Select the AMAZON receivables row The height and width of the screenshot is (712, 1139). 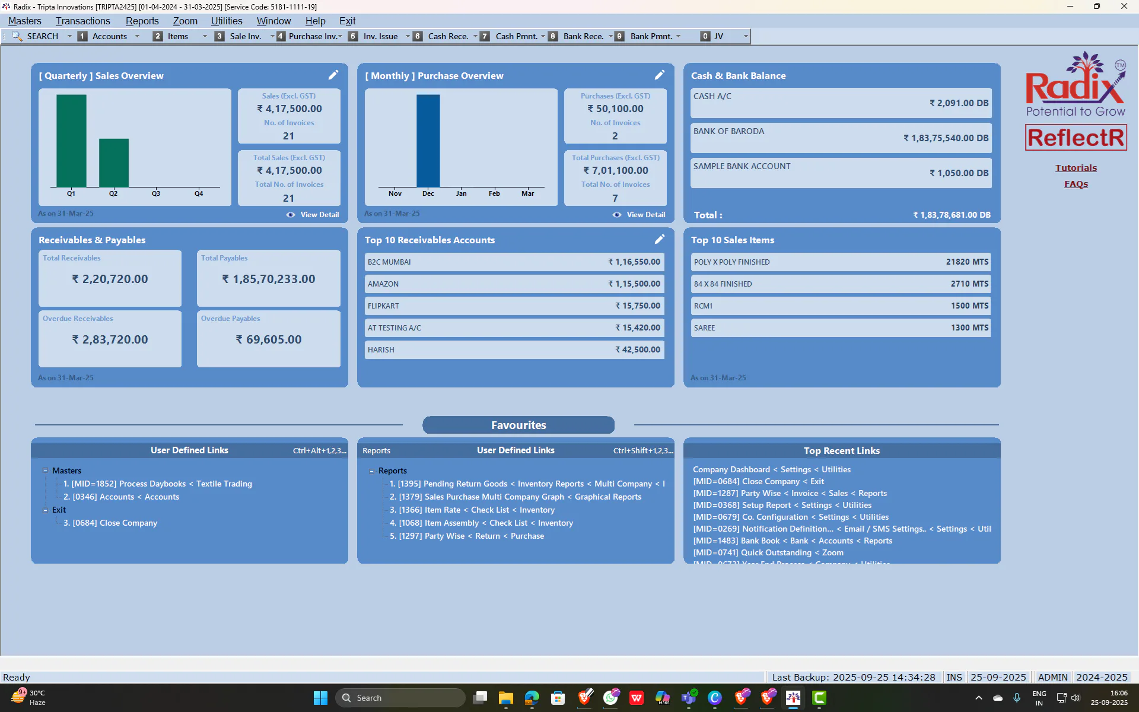514,284
